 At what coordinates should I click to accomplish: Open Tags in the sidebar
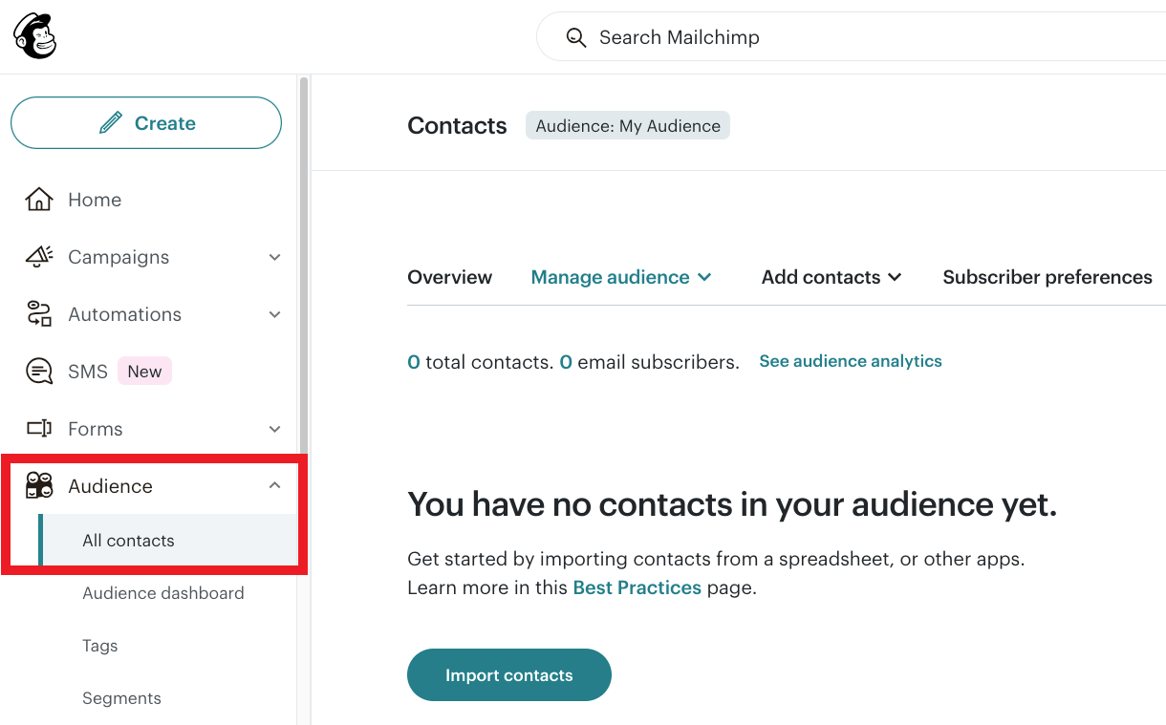pyautogui.click(x=100, y=646)
